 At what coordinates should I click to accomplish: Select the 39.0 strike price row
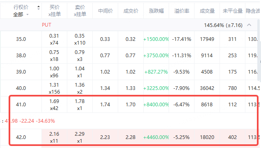pos(129,72)
